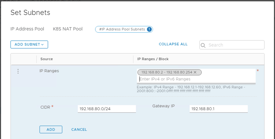The height and width of the screenshot is (139, 275).
Task: Click the subnet count badge showing 1
Action: point(149,29)
